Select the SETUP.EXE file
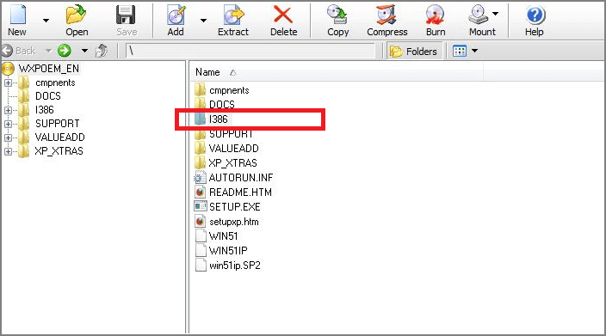Viewport: 606px width, 336px height. [235, 207]
